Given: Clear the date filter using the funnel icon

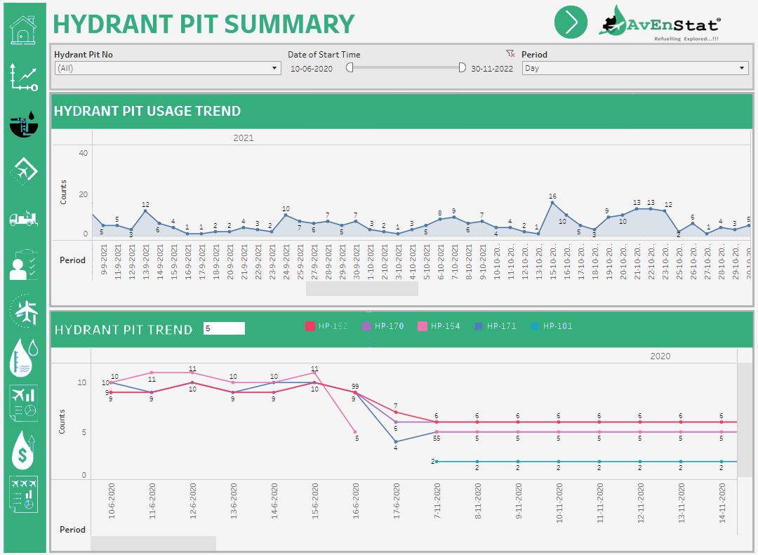Looking at the screenshot, I should tap(510, 54).
